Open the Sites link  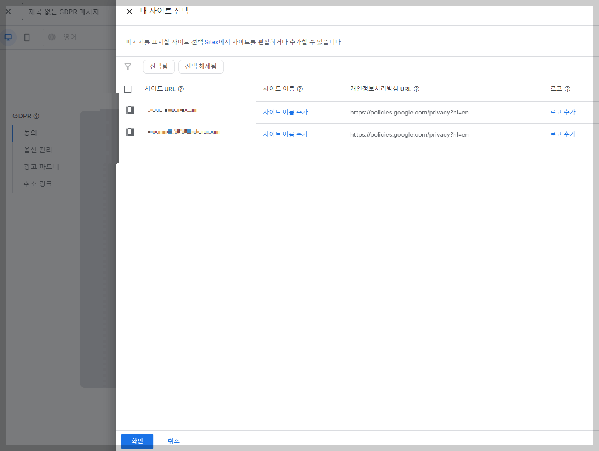pos(211,42)
